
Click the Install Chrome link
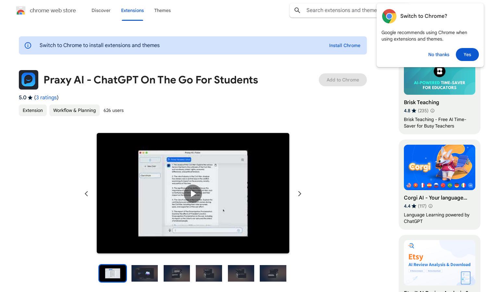(345, 45)
